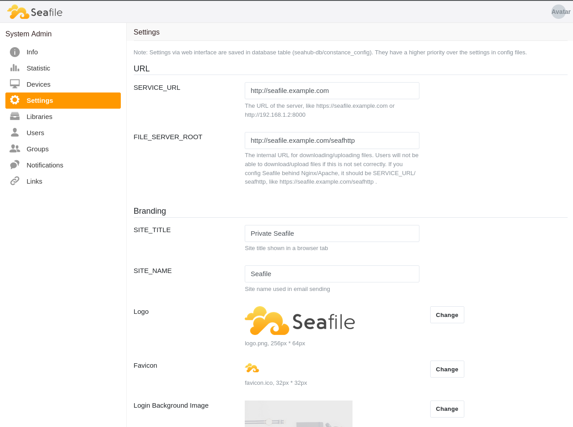Focus the SERVICE_URL input field
The height and width of the screenshot is (427, 573).
(332, 91)
